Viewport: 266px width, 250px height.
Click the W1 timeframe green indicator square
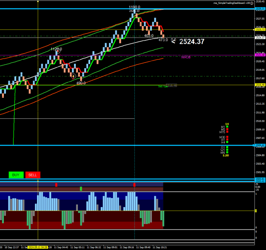(227, 149)
